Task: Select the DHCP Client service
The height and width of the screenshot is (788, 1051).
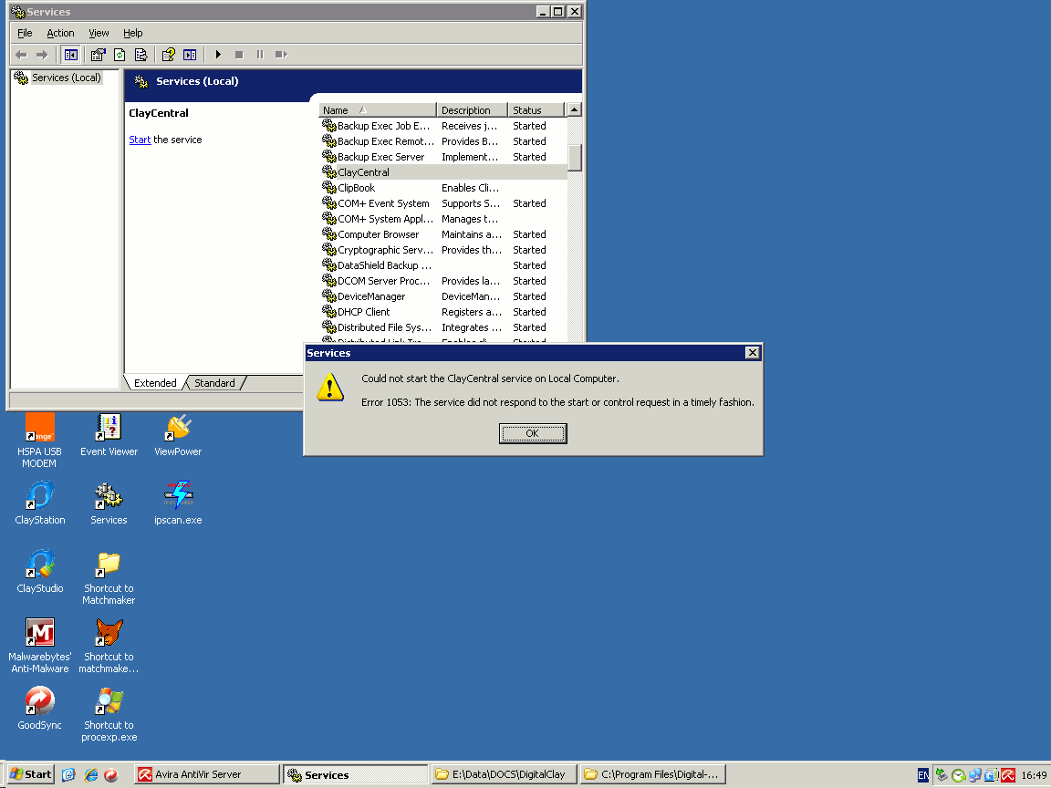Action: (x=443, y=312)
